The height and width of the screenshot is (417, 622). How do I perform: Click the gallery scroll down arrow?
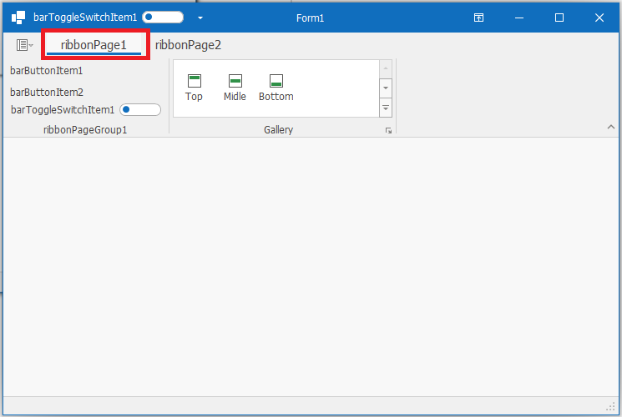click(x=386, y=88)
